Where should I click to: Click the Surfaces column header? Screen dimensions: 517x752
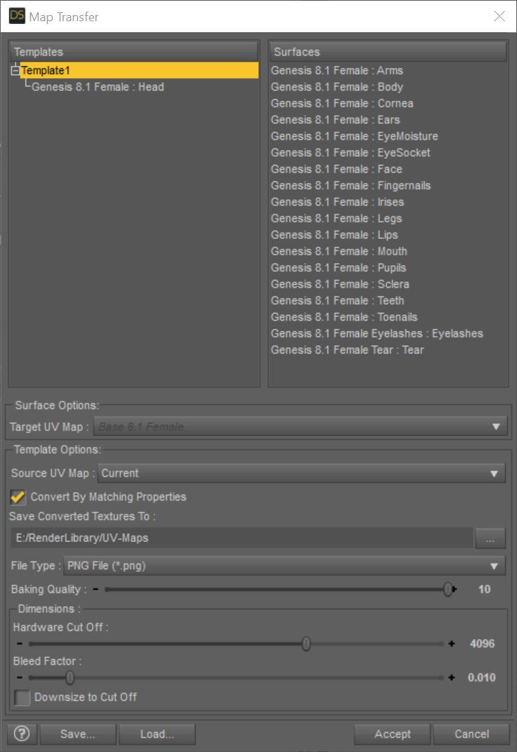point(388,52)
